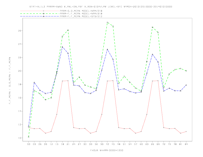Click the vertical y-axis title F.F_MEAN | O.O_MEAN
Screen dimensions: 203x157
10,81
